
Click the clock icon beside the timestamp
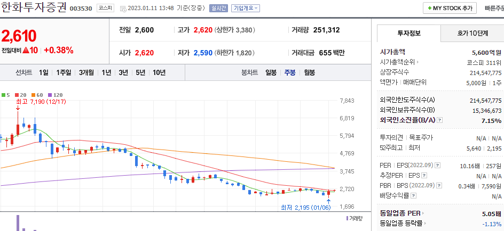pos(123,9)
